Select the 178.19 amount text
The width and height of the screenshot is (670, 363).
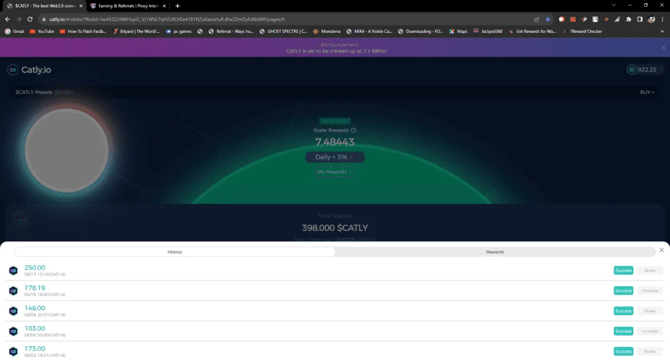35,288
